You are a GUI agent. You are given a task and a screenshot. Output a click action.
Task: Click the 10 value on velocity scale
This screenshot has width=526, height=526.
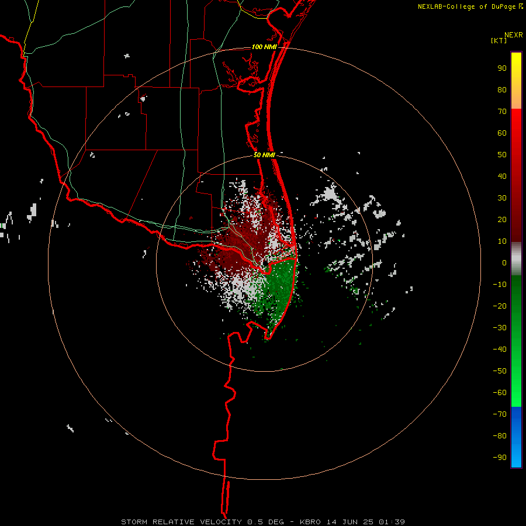[502, 241]
